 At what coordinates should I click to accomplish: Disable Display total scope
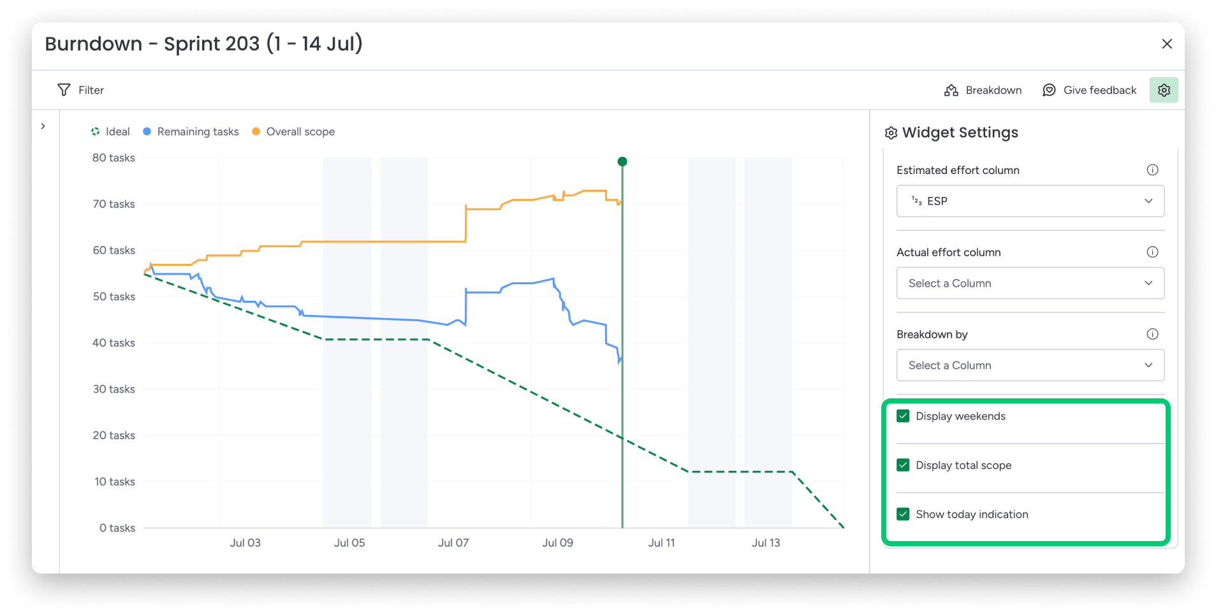(902, 465)
